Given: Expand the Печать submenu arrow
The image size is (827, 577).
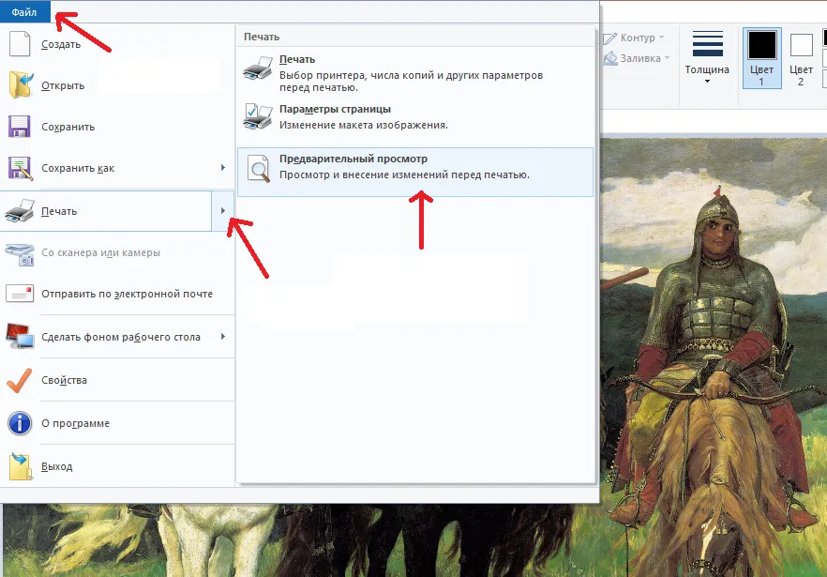Looking at the screenshot, I should pyautogui.click(x=223, y=211).
